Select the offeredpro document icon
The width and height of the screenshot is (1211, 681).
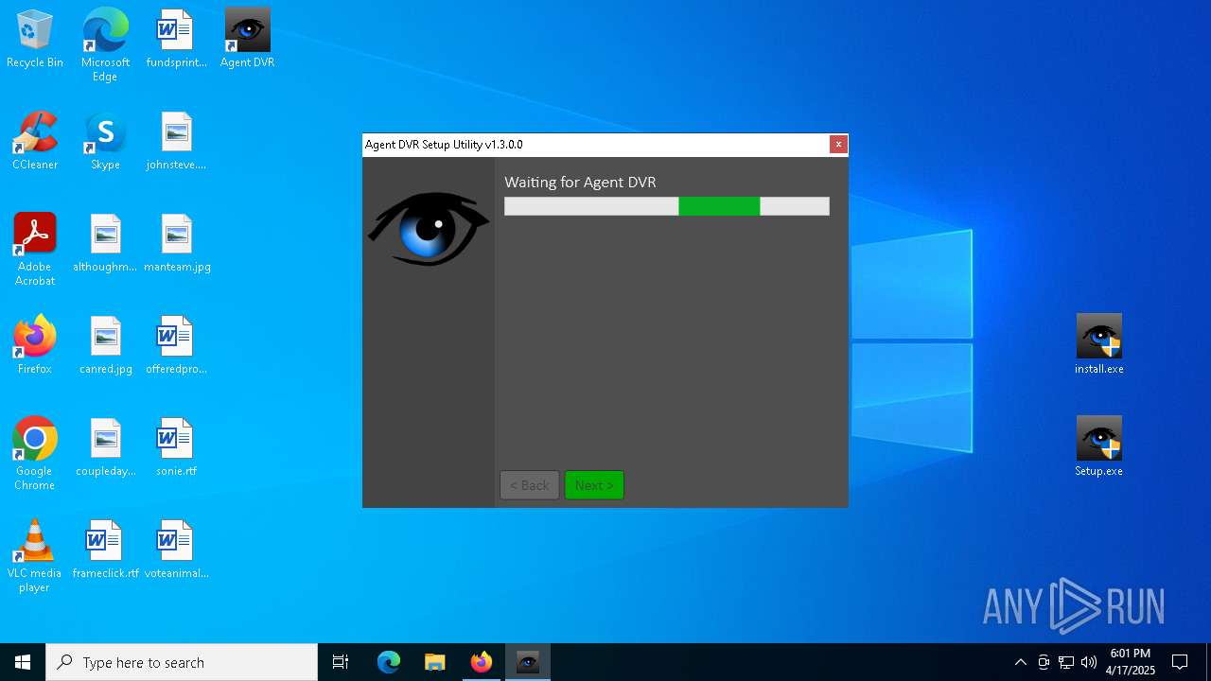click(176, 346)
